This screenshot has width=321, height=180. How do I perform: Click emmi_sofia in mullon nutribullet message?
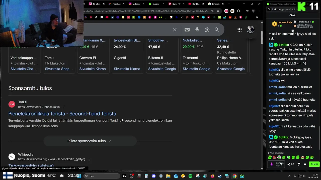(277, 87)
